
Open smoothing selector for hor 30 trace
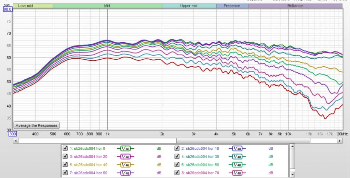coord(237,157)
